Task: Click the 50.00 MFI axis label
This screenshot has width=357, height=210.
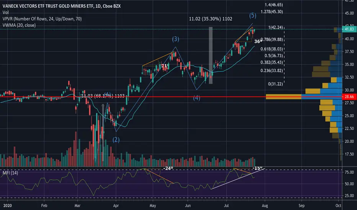Action: (x=349, y=184)
